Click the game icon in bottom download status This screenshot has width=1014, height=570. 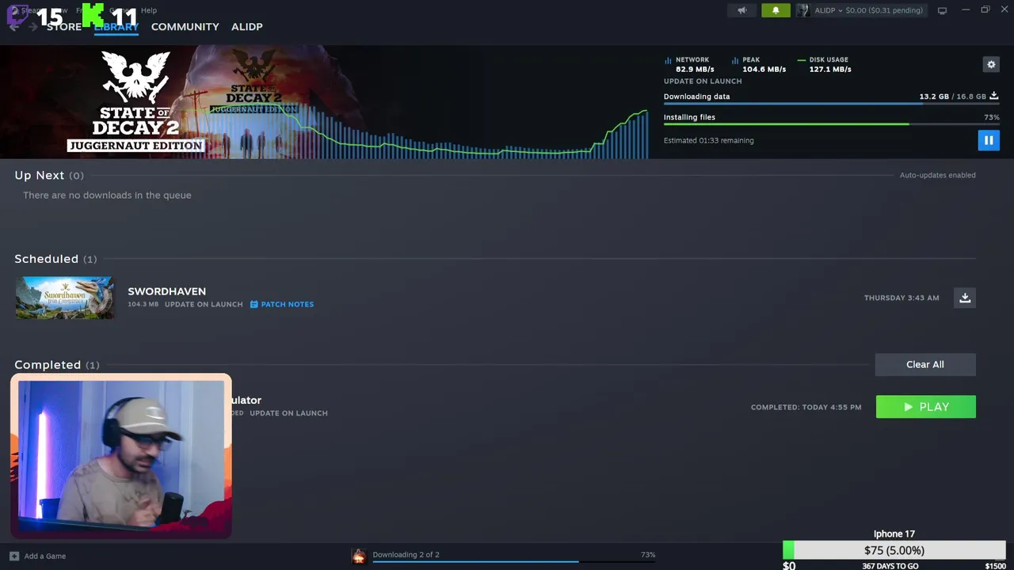click(x=359, y=556)
